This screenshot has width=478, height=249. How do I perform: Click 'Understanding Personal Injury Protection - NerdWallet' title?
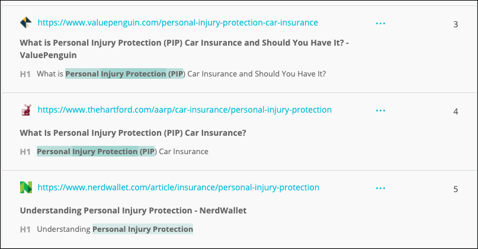133,210
